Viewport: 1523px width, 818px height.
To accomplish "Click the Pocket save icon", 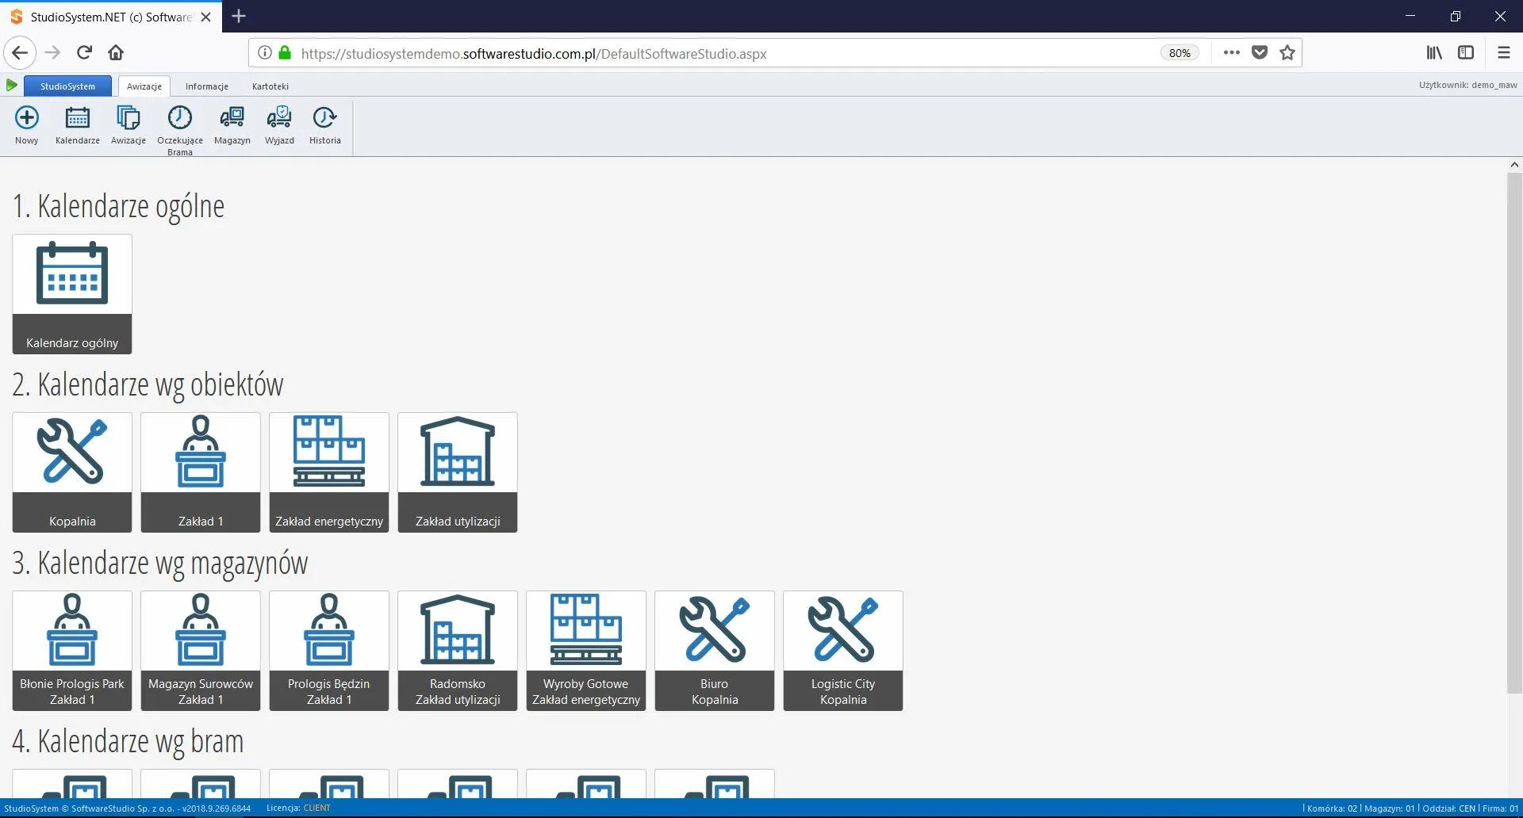I will pyautogui.click(x=1260, y=53).
